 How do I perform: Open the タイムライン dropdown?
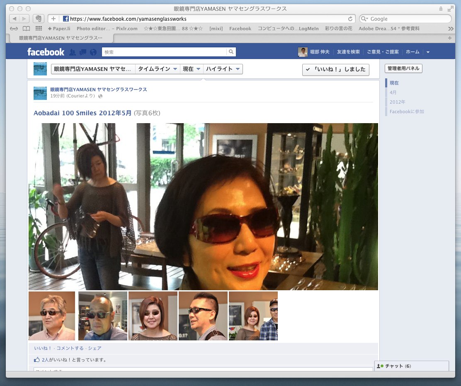[158, 69]
